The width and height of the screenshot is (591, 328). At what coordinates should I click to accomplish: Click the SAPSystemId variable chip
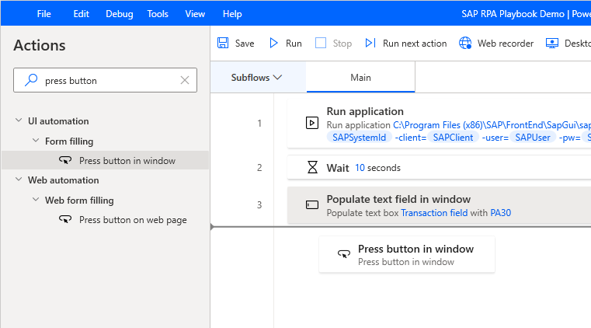(x=360, y=138)
